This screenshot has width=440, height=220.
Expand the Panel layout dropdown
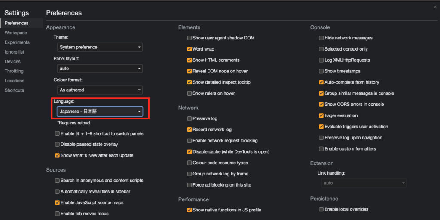pos(100,69)
